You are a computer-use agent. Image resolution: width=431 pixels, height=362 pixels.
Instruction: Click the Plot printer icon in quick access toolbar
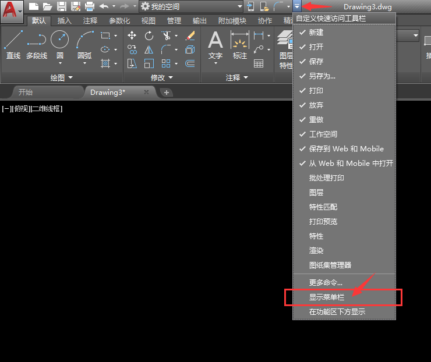click(90, 6)
